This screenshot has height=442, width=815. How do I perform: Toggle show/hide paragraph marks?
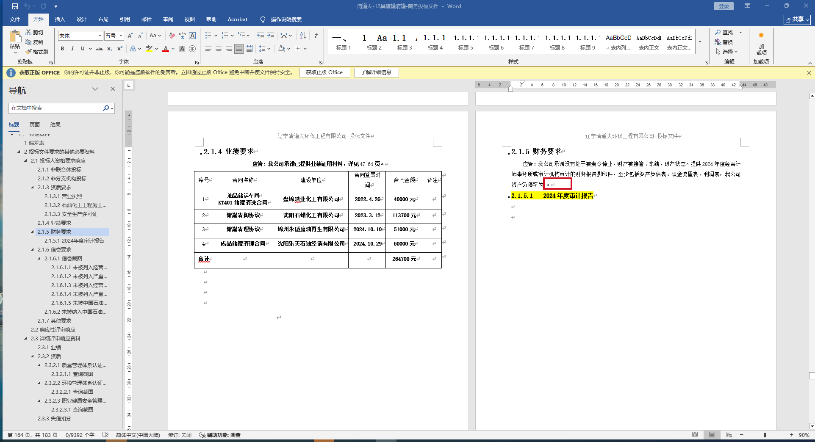[316, 36]
